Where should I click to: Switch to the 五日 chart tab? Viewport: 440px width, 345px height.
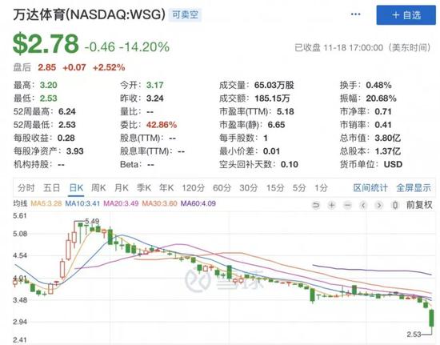click(x=52, y=188)
